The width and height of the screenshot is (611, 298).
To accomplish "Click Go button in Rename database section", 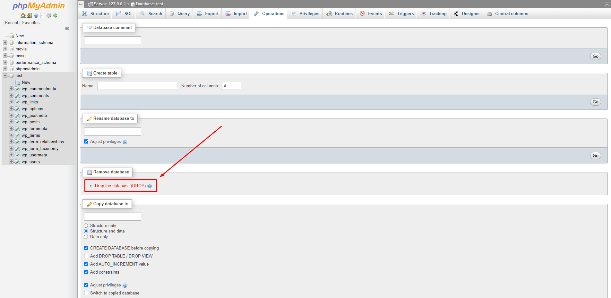I will coord(595,155).
